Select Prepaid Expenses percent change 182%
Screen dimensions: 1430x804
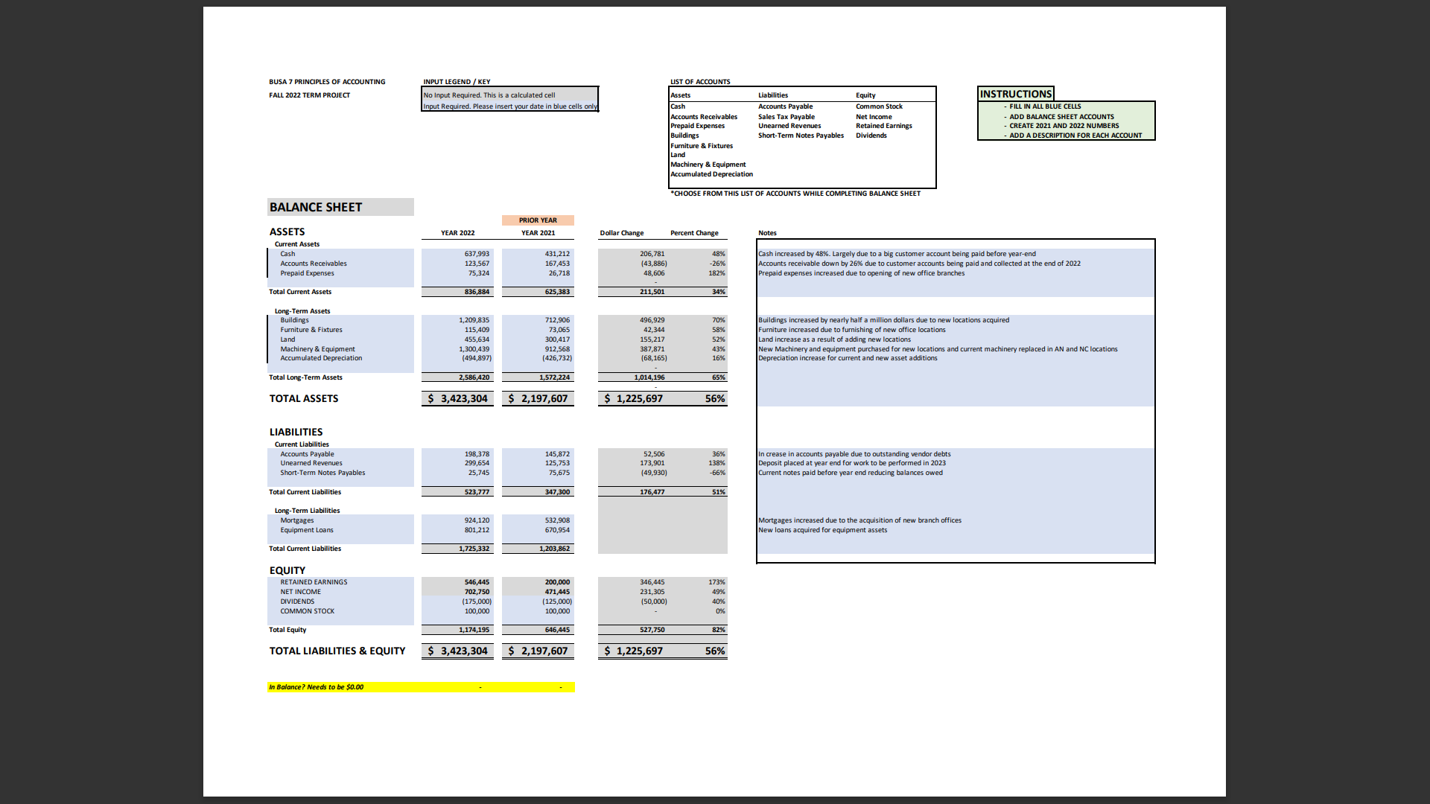coord(716,273)
